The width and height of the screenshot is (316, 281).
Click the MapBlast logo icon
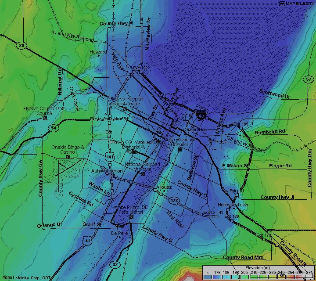(x=282, y=4)
